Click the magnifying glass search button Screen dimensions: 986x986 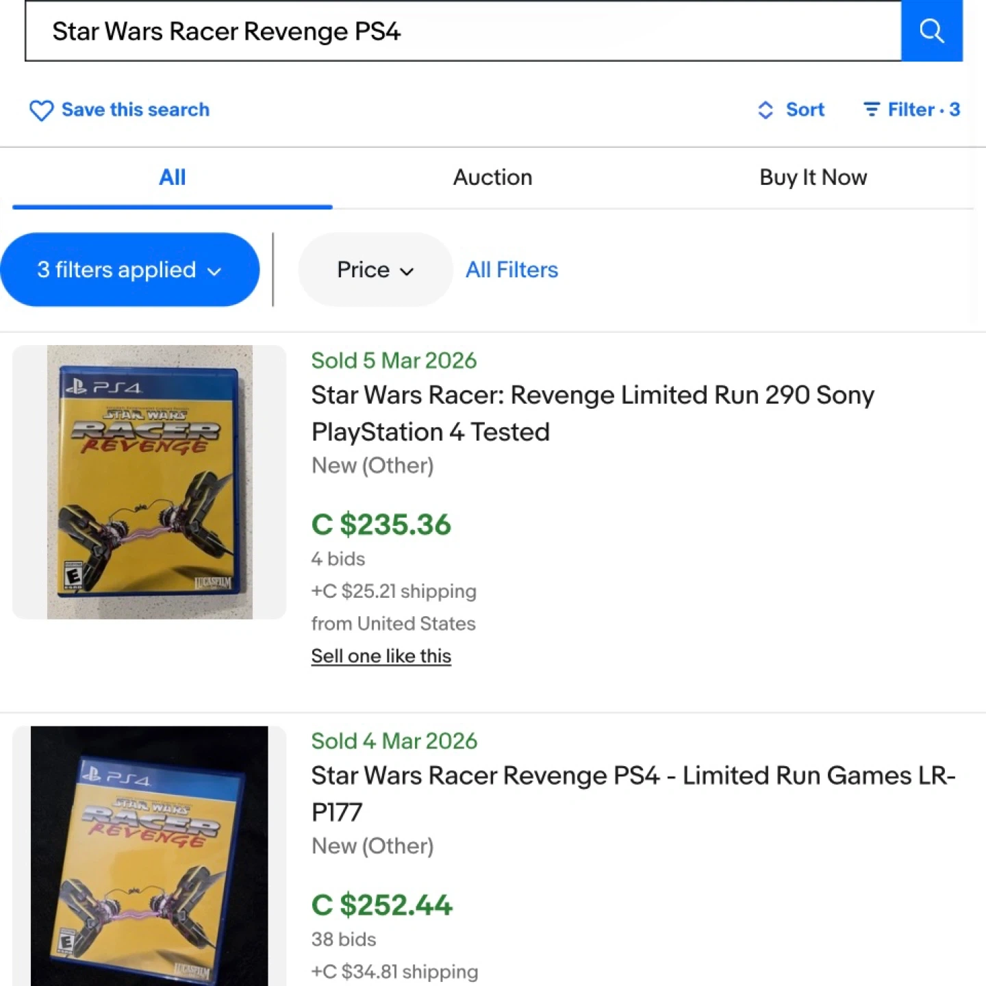pos(931,31)
